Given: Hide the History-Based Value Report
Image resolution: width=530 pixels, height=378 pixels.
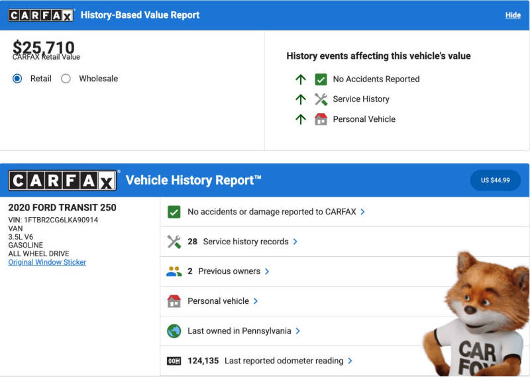Looking at the screenshot, I should coord(513,15).
